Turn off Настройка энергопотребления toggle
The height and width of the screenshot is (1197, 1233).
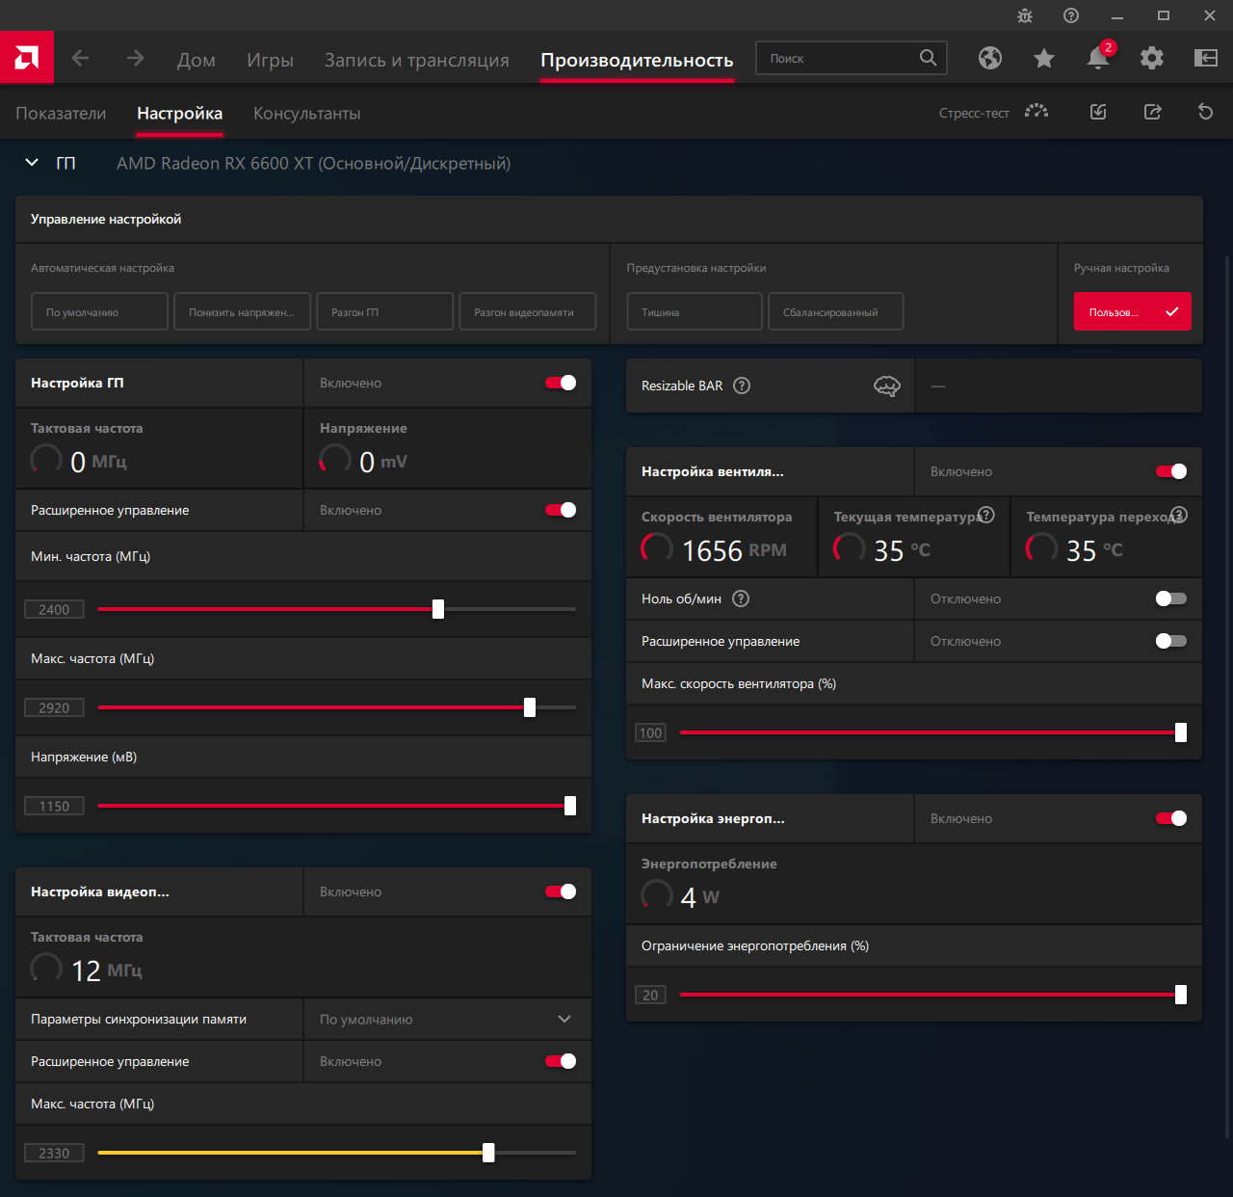pos(1170,818)
